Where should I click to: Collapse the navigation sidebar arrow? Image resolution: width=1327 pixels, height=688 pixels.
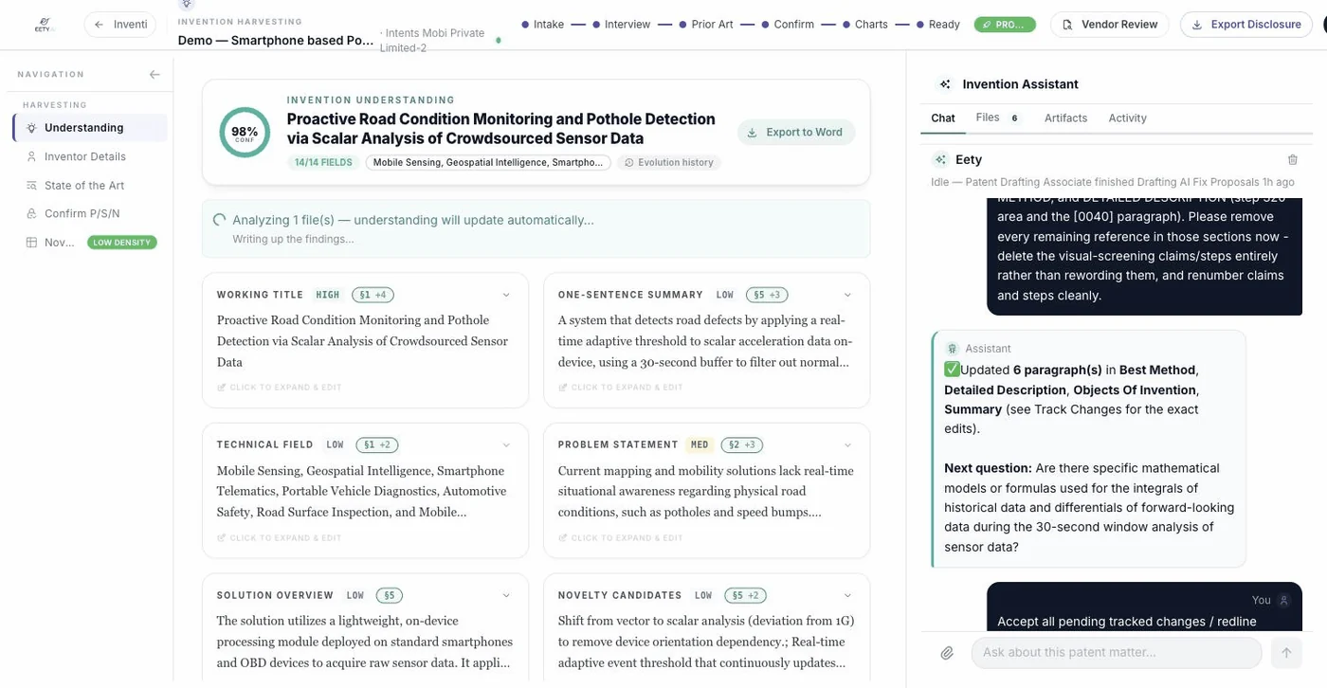155,74
